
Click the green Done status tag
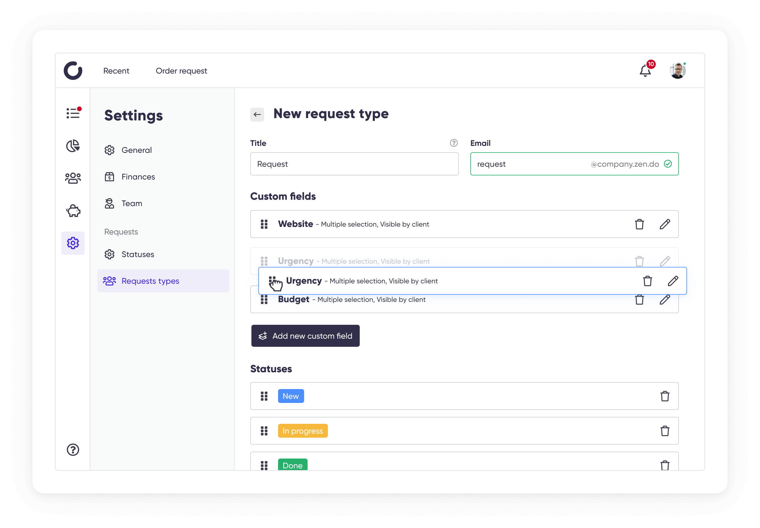(x=293, y=465)
